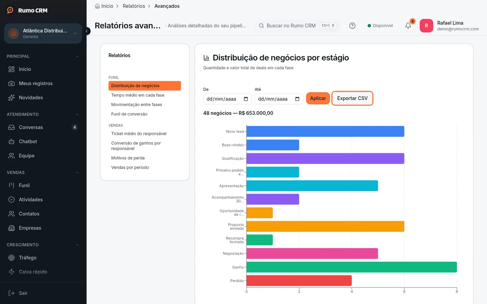Click the Sair logout icon
Image resolution: width=487 pixels, height=304 pixels.
point(12,293)
